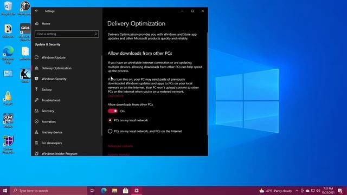Open Microsoft Store from the taskbar
The height and width of the screenshot is (195, 347).
click(125, 191)
